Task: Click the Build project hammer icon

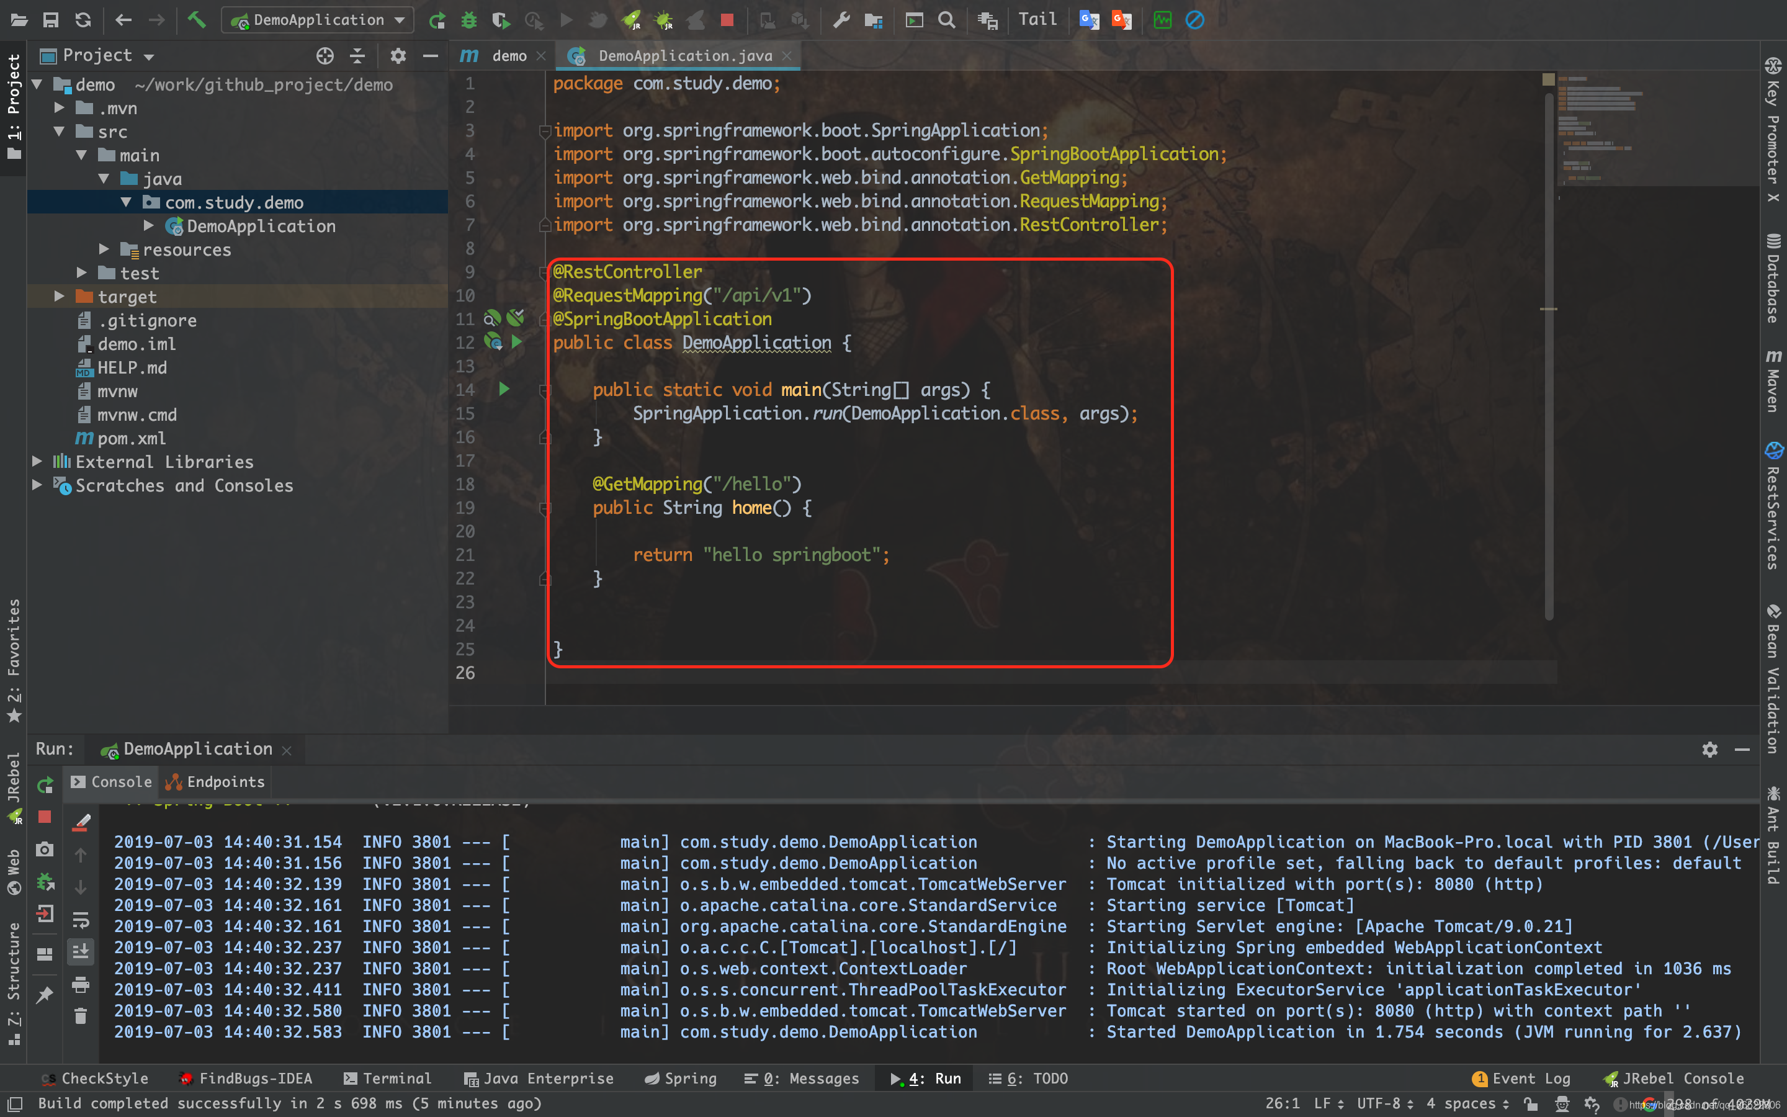Action: [197, 20]
